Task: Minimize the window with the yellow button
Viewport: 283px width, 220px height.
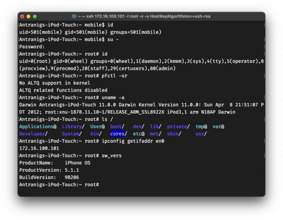Action: tap(29, 17)
